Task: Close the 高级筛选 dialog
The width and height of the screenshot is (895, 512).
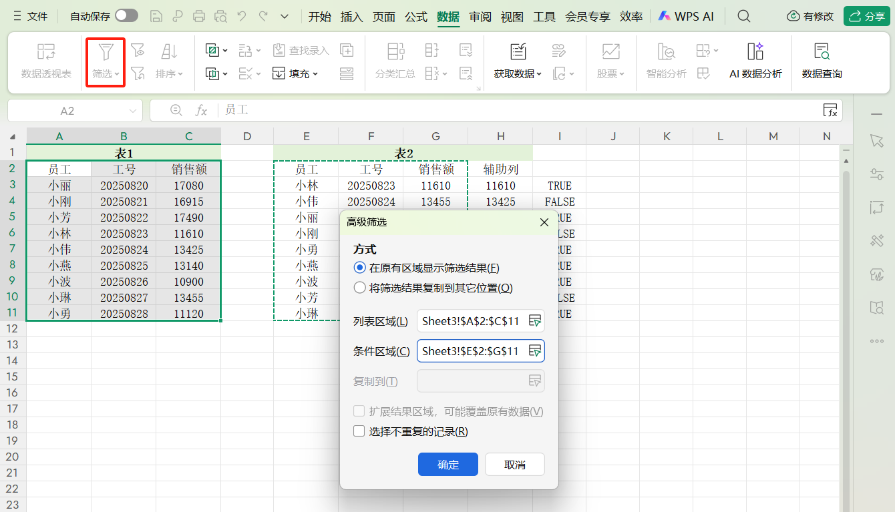Action: (544, 222)
